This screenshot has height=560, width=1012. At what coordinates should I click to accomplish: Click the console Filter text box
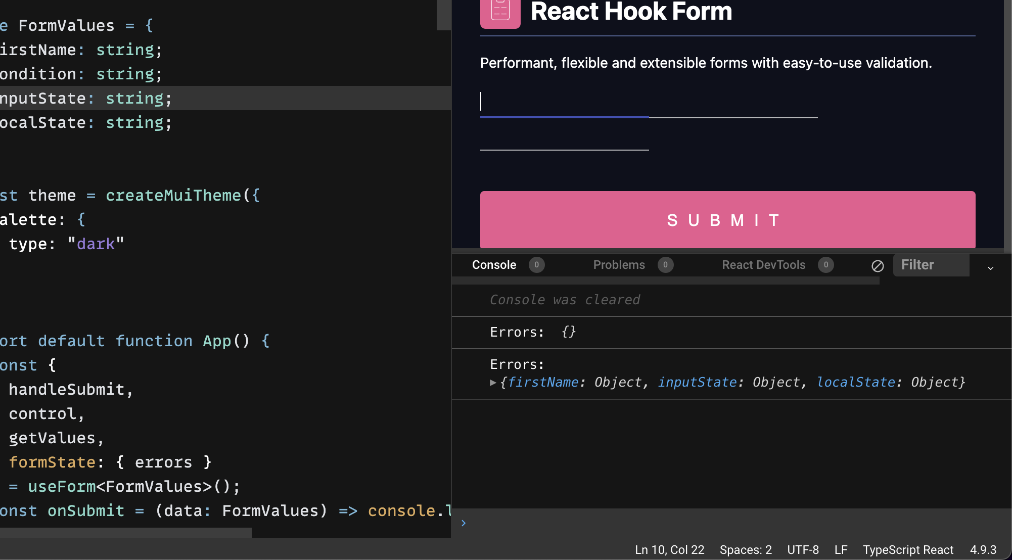coord(931,265)
